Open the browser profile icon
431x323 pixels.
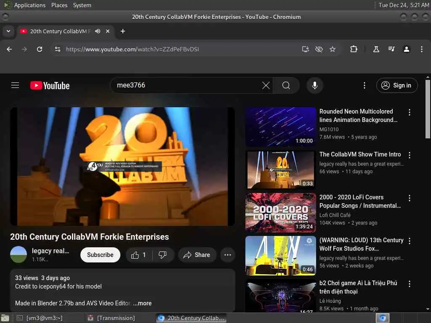pos(407,49)
